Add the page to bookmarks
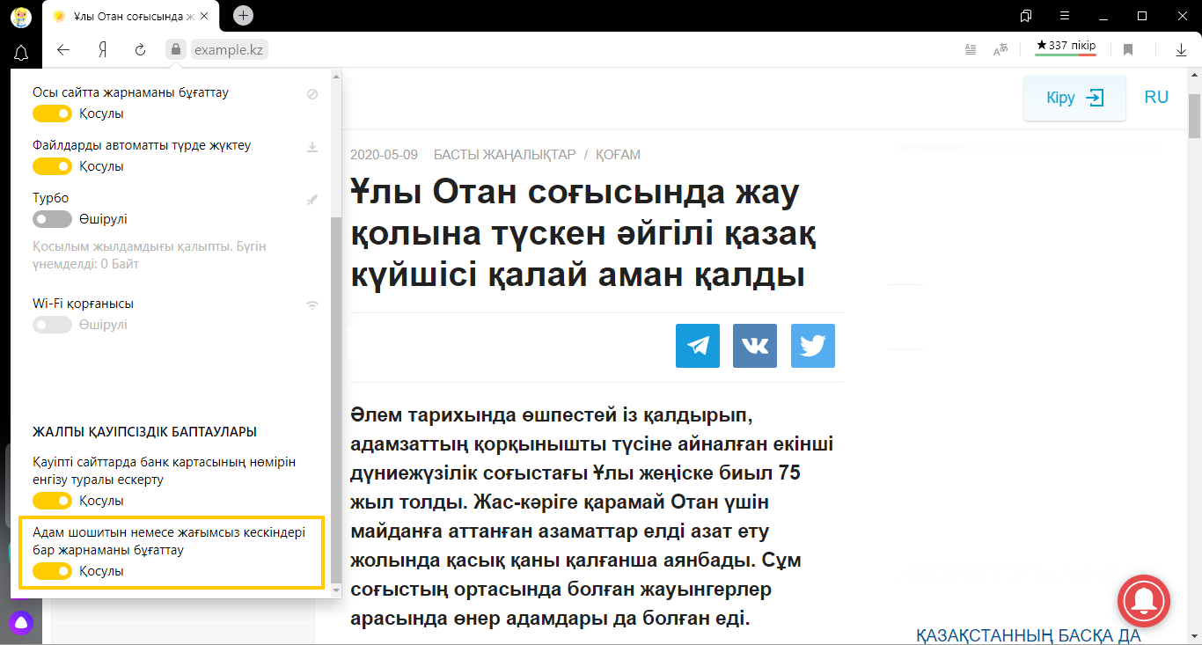1202x645 pixels. (x=1128, y=50)
